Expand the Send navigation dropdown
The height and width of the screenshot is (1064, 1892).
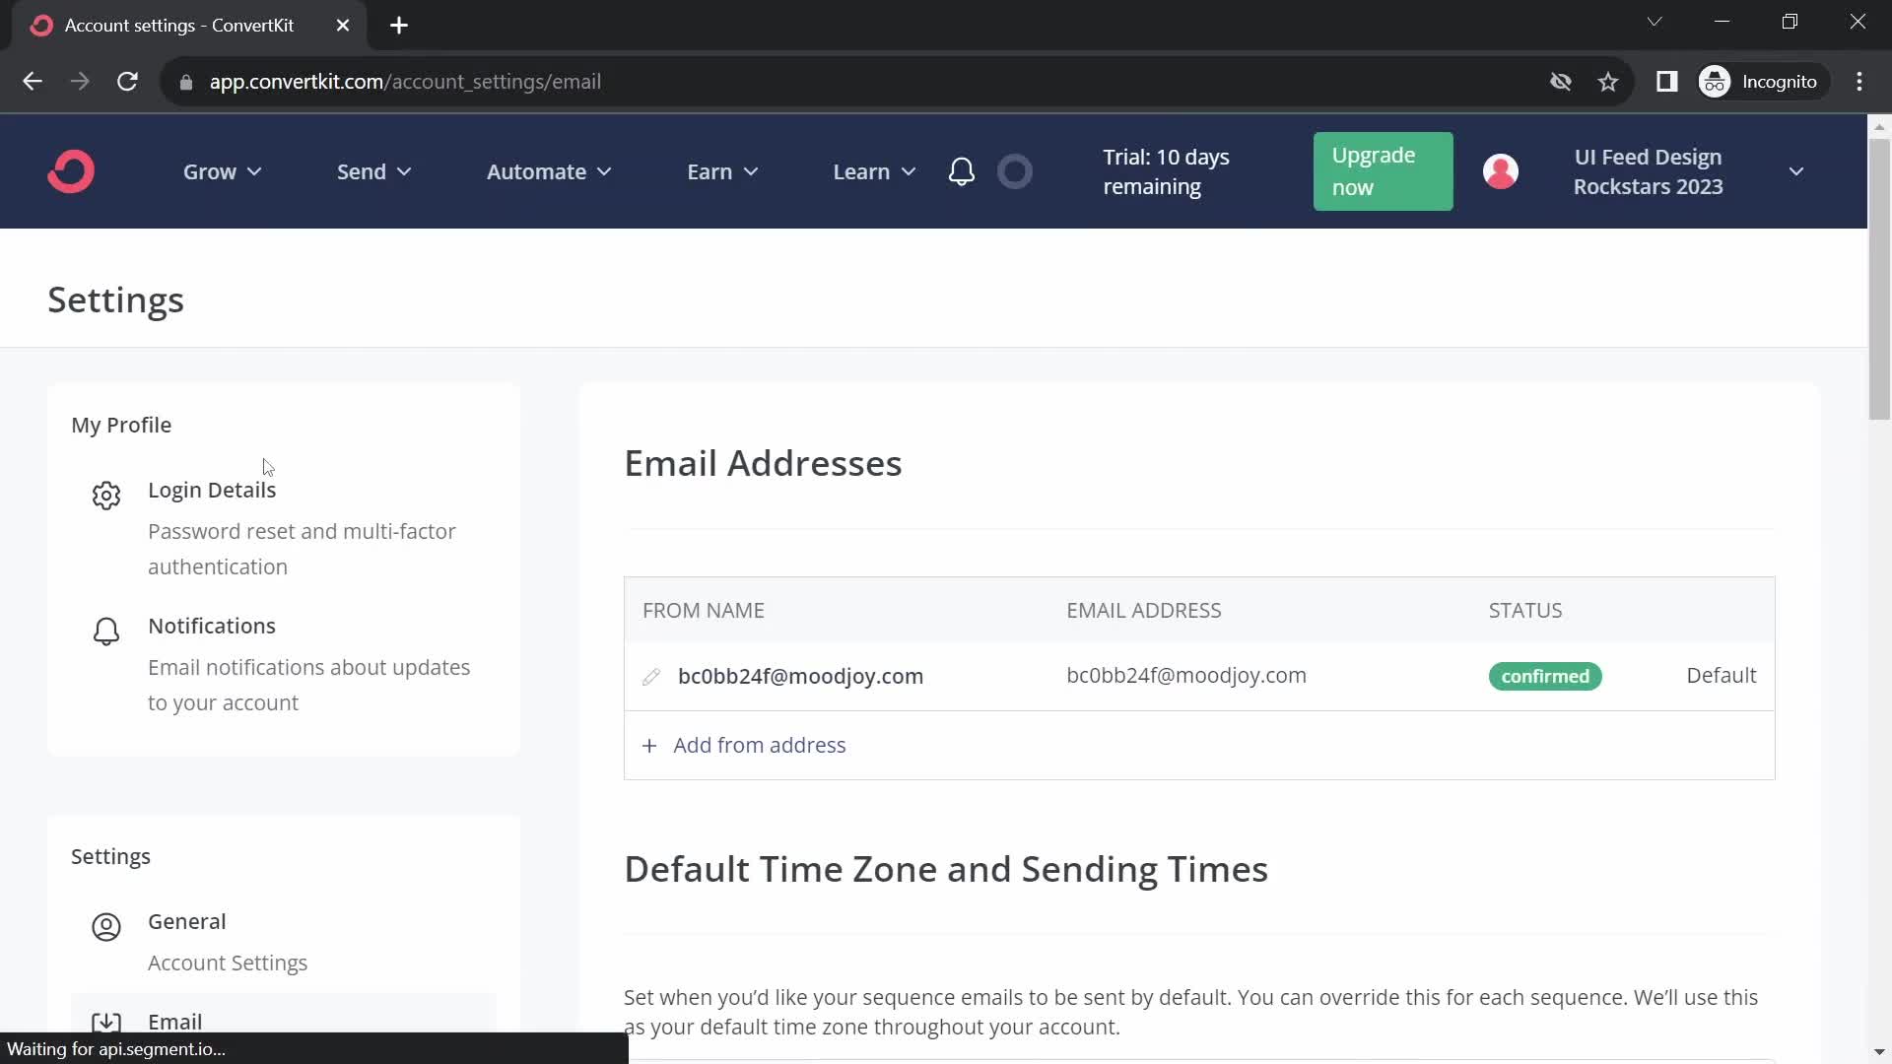pos(374,171)
